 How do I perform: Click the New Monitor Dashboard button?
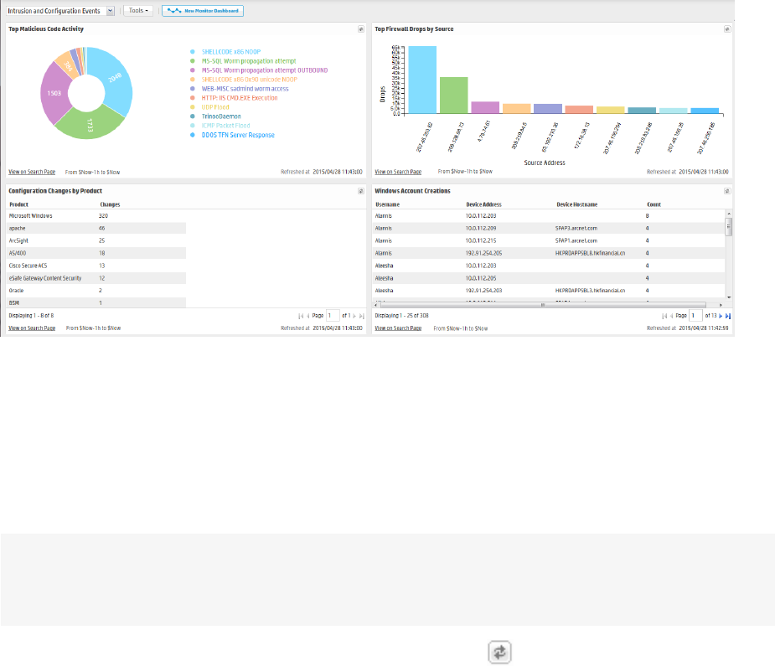tap(203, 10)
